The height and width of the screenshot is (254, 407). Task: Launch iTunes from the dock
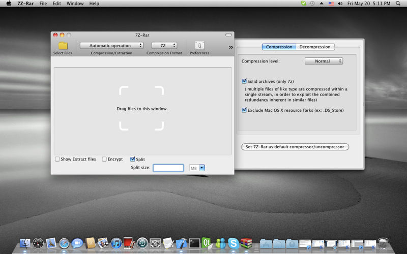(x=117, y=244)
